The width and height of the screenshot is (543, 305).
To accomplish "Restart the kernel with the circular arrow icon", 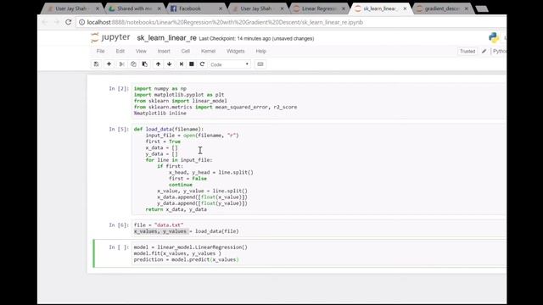I will (x=202, y=64).
